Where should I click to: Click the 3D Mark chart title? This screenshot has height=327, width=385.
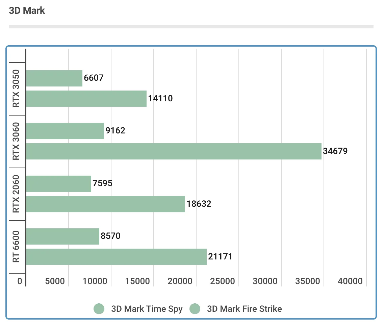(27, 11)
